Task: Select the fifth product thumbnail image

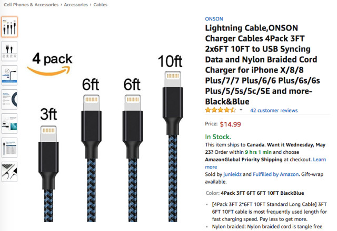Action: coord(9,123)
